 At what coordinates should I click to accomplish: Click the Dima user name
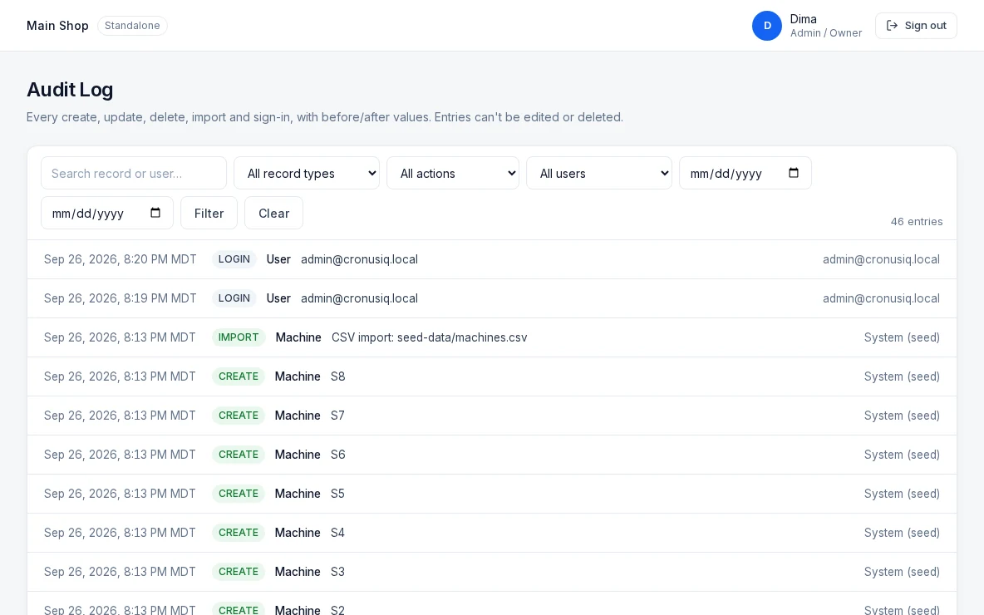point(804,19)
